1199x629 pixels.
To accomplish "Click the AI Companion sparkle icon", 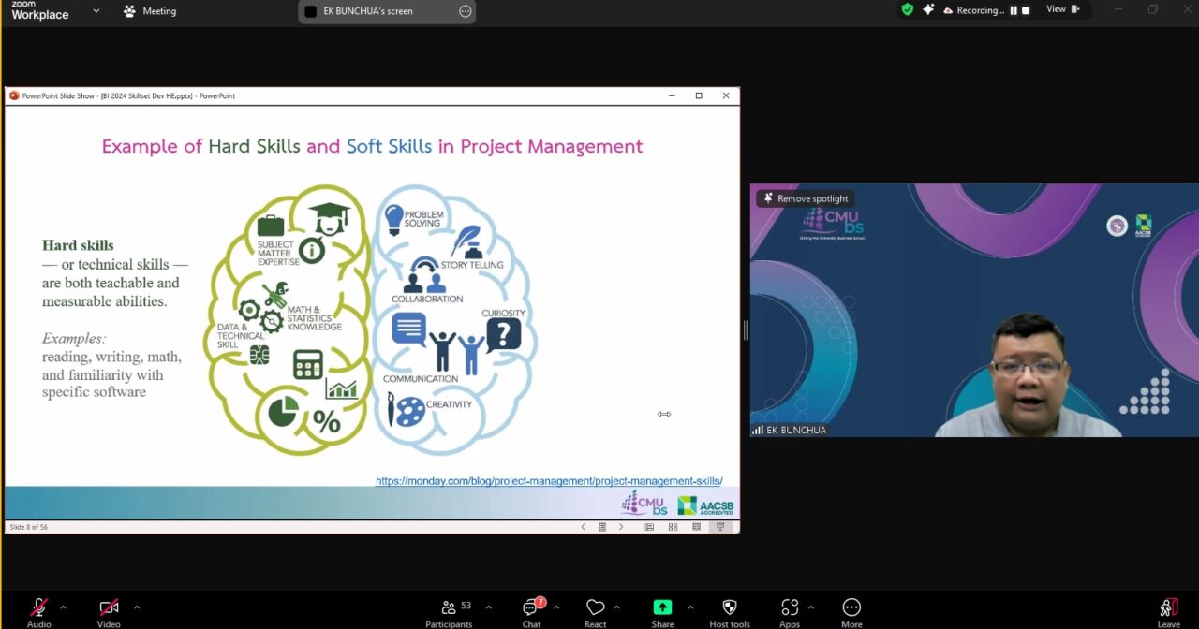I will pyautogui.click(x=928, y=9).
